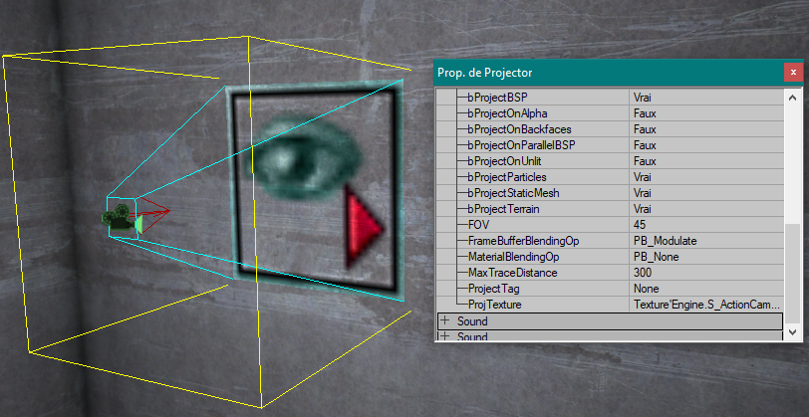
Task: Select the bProjectOnParallelBSP property
Action: [521, 145]
